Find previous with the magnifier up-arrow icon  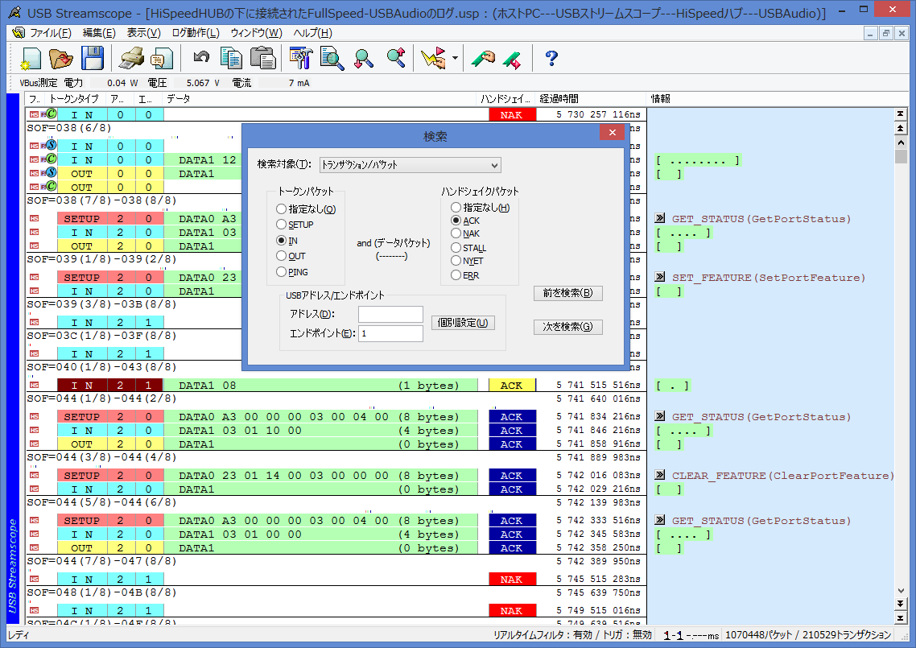click(x=396, y=59)
